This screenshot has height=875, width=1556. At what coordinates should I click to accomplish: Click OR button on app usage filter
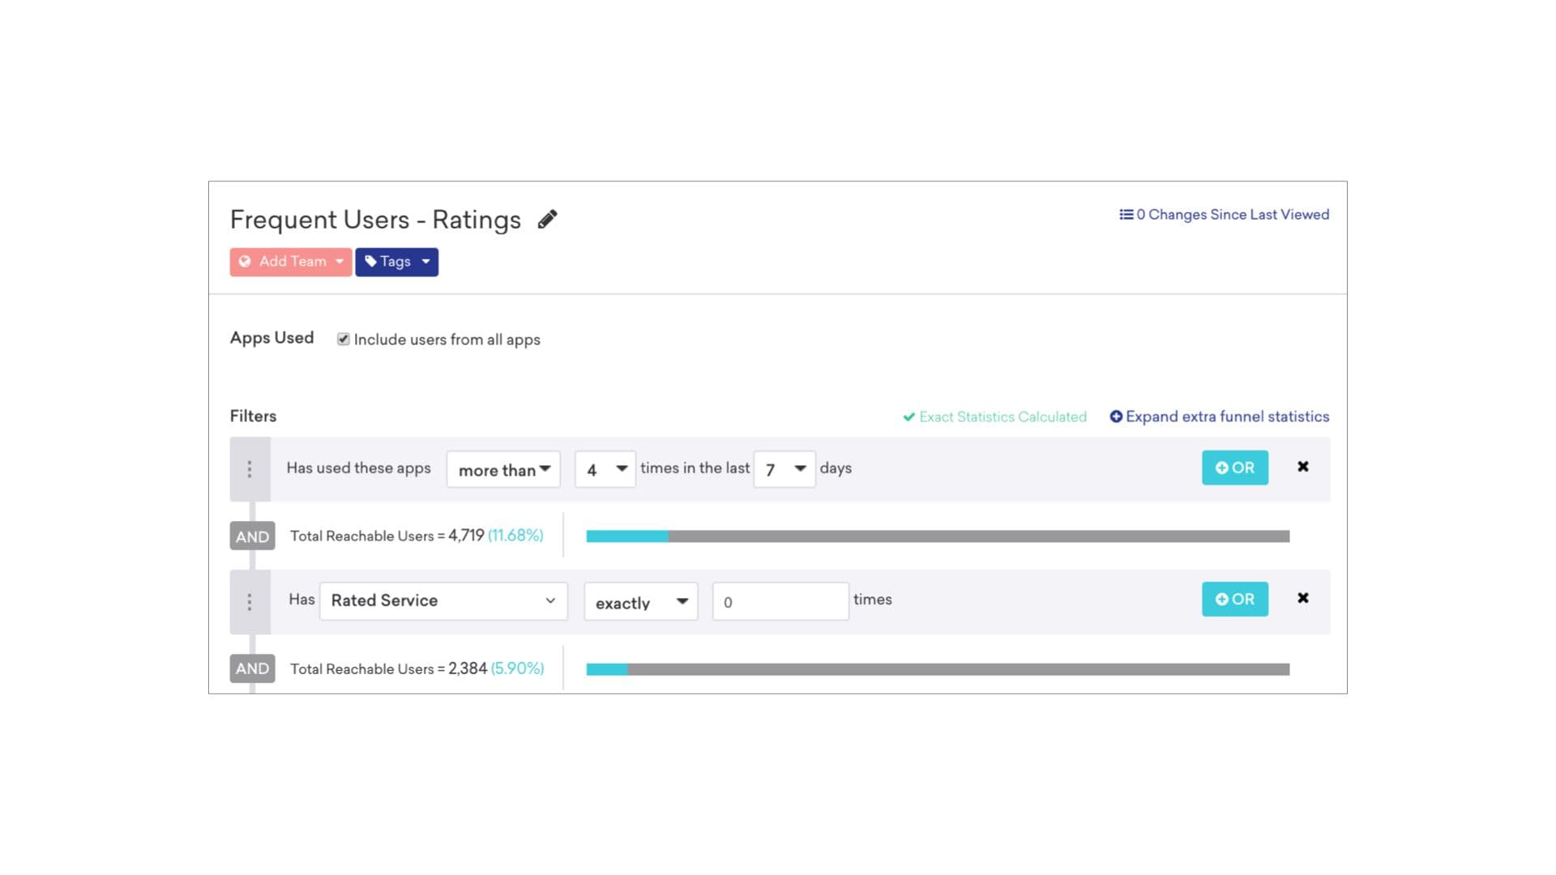click(1234, 468)
